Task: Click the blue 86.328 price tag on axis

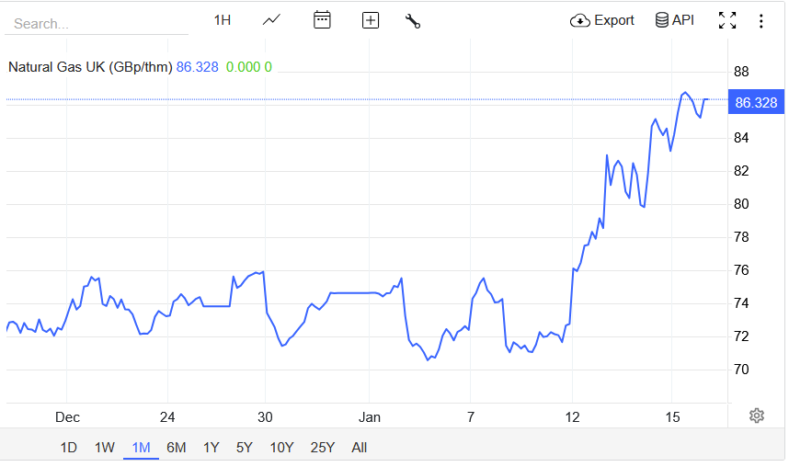Action: tap(756, 103)
